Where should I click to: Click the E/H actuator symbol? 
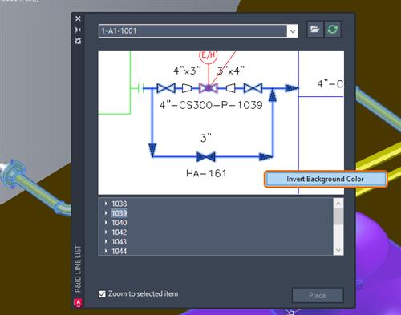pyautogui.click(x=209, y=55)
